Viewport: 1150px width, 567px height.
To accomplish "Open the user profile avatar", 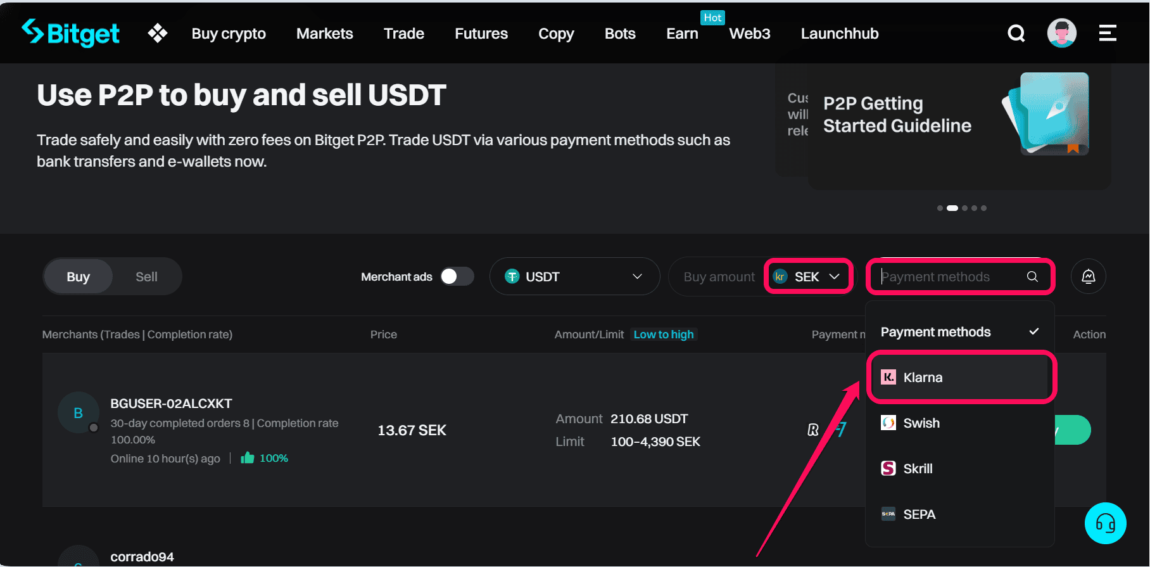I will coord(1062,33).
